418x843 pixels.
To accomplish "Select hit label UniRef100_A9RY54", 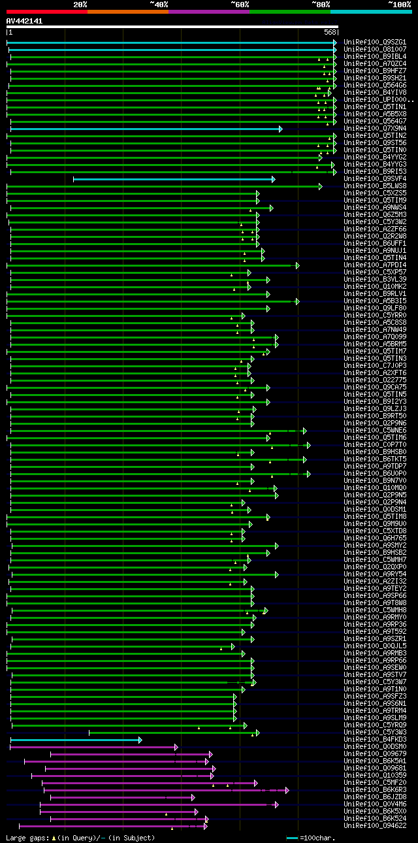I will click(375, 574).
